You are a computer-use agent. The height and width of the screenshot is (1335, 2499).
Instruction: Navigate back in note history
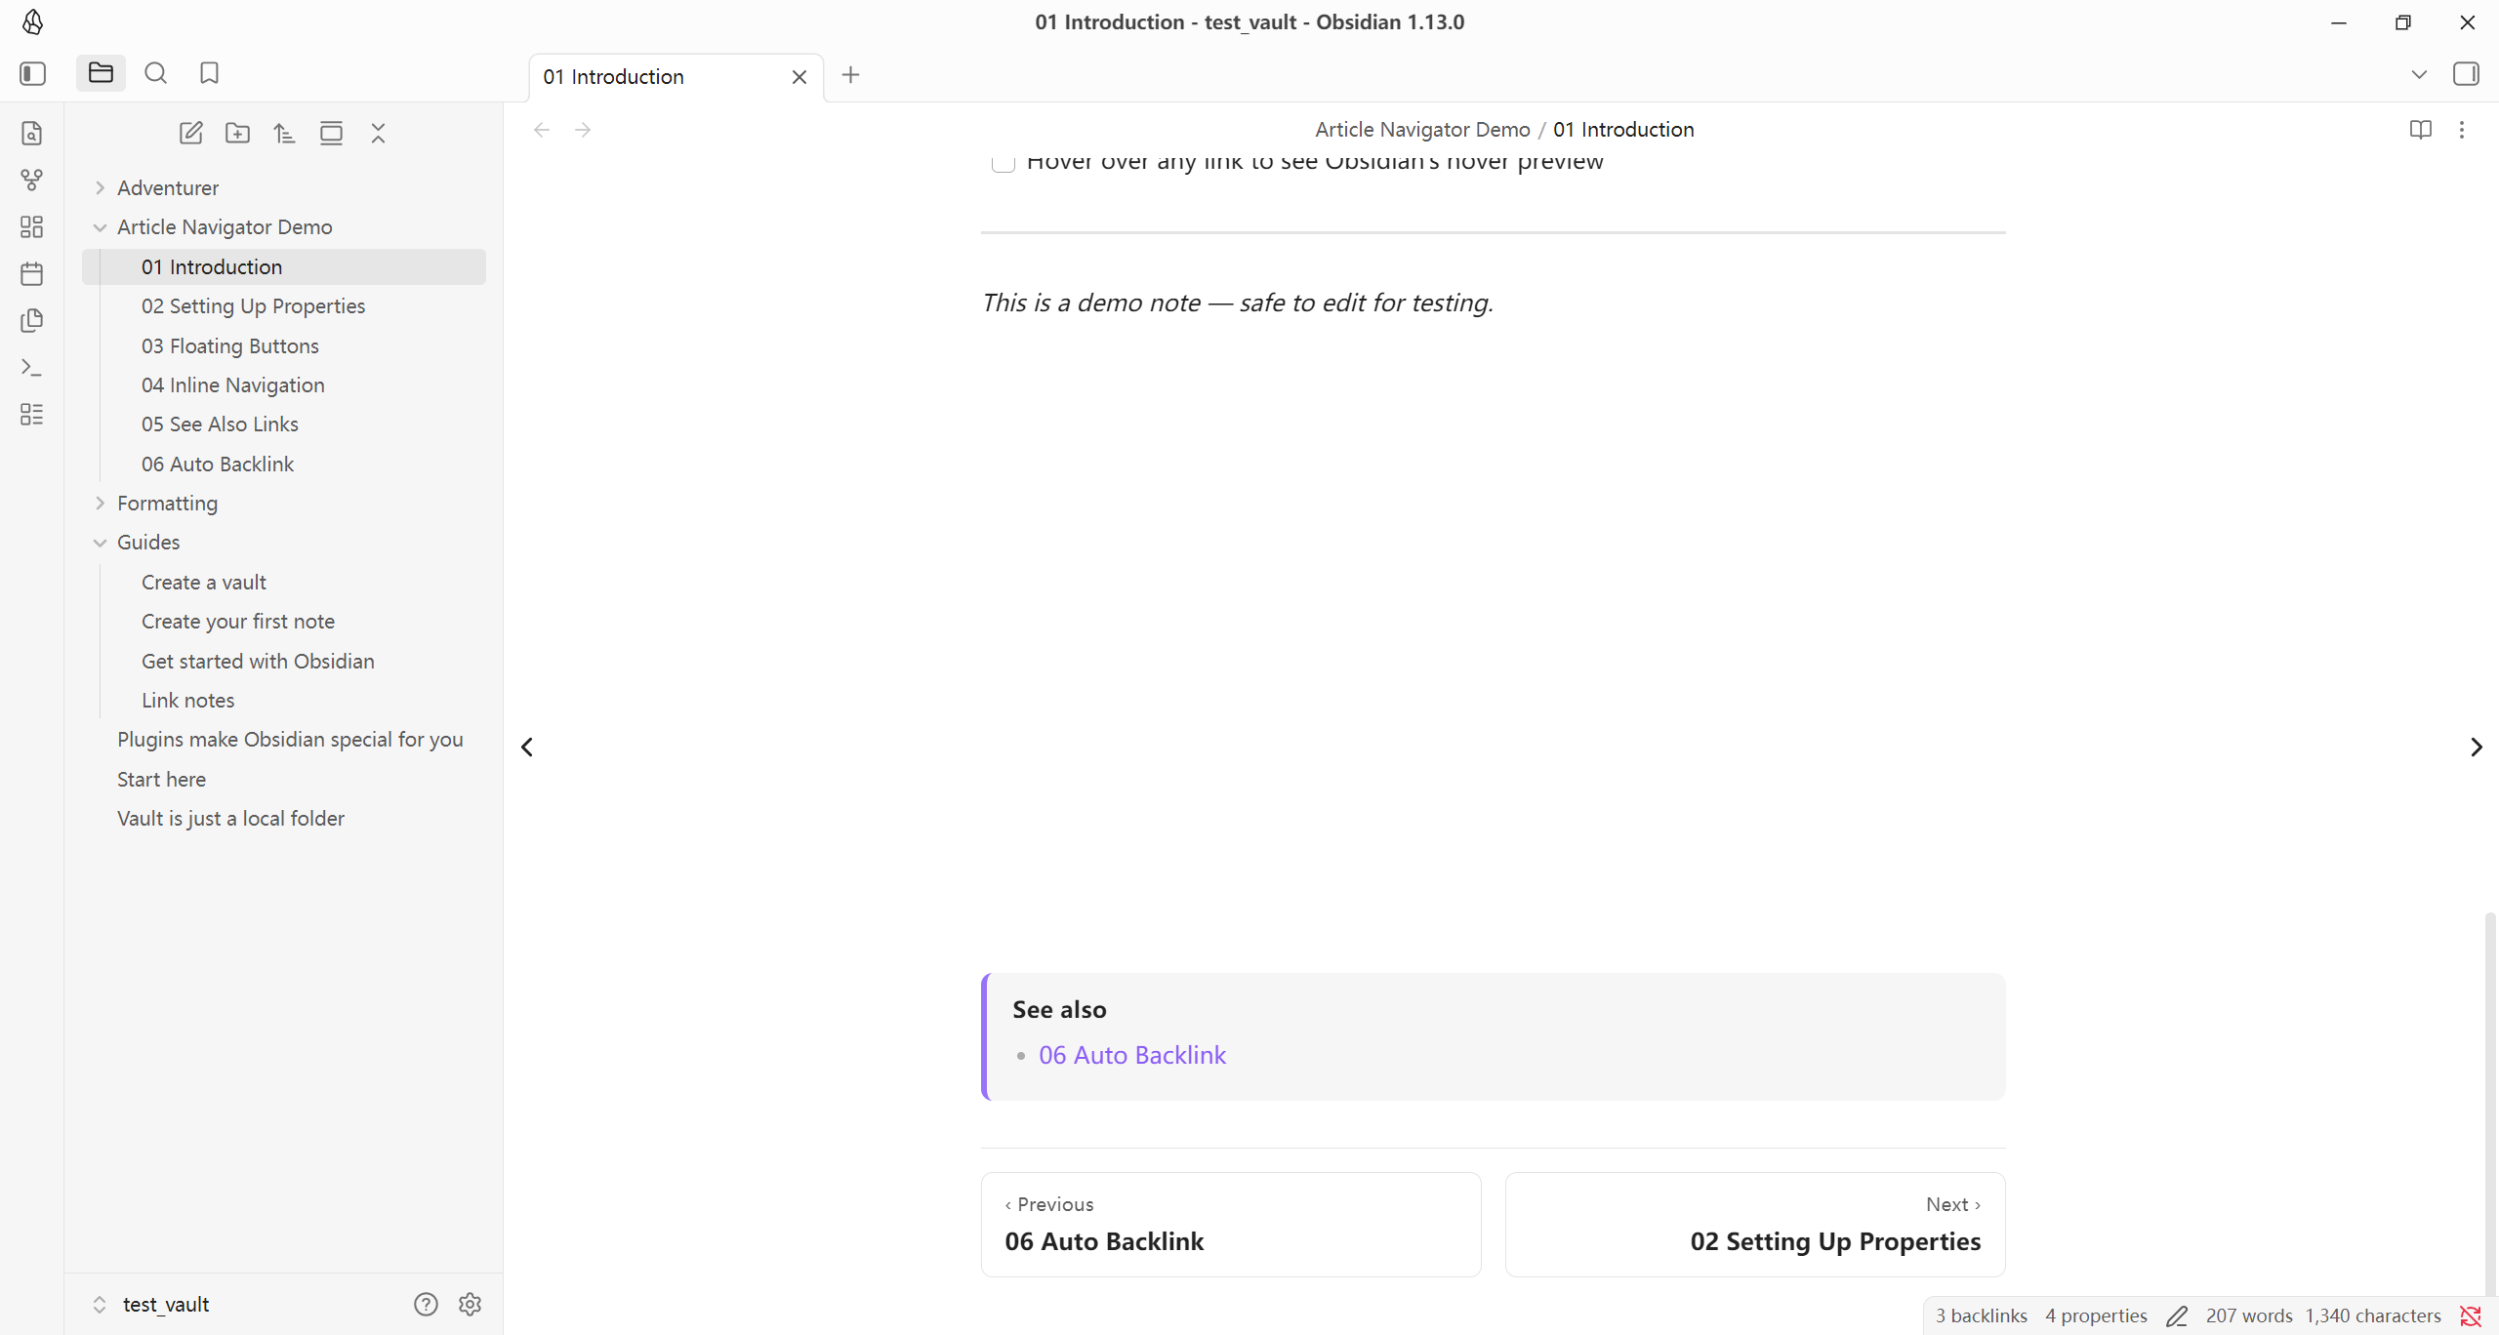point(542,130)
